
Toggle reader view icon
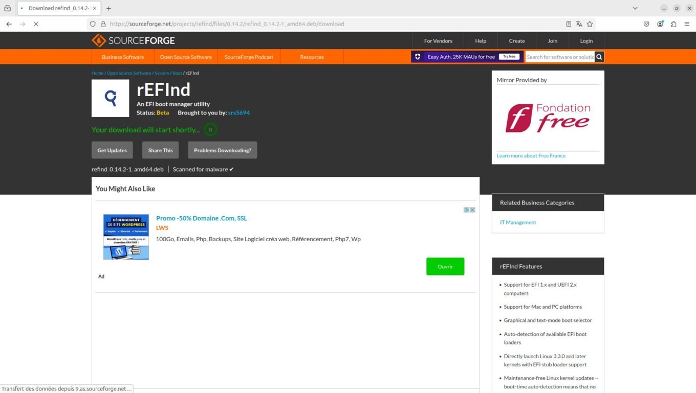pos(569,24)
